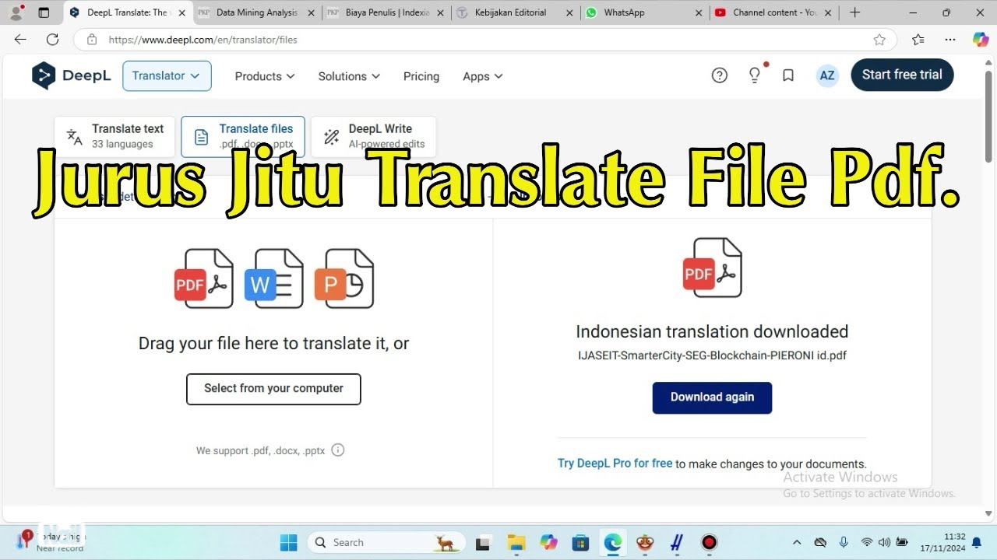The height and width of the screenshot is (560, 997).
Task: Switch to the WhatsApp browser tab
Action: point(645,12)
